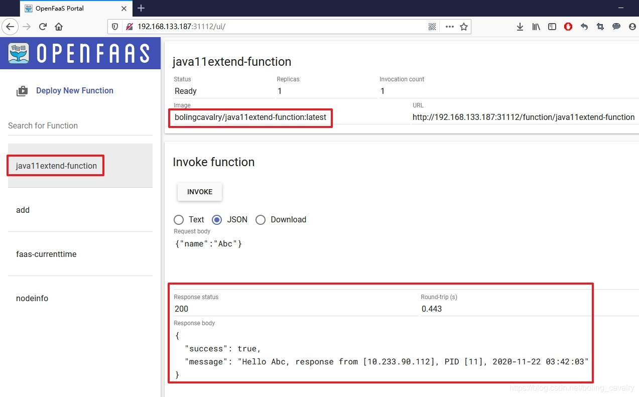Open a new browser tab with plus
This screenshot has height=397, width=639.
tap(141, 8)
